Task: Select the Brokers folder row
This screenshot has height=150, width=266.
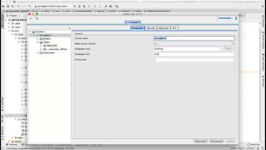Action: pyautogui.click(x=45, y=39)
